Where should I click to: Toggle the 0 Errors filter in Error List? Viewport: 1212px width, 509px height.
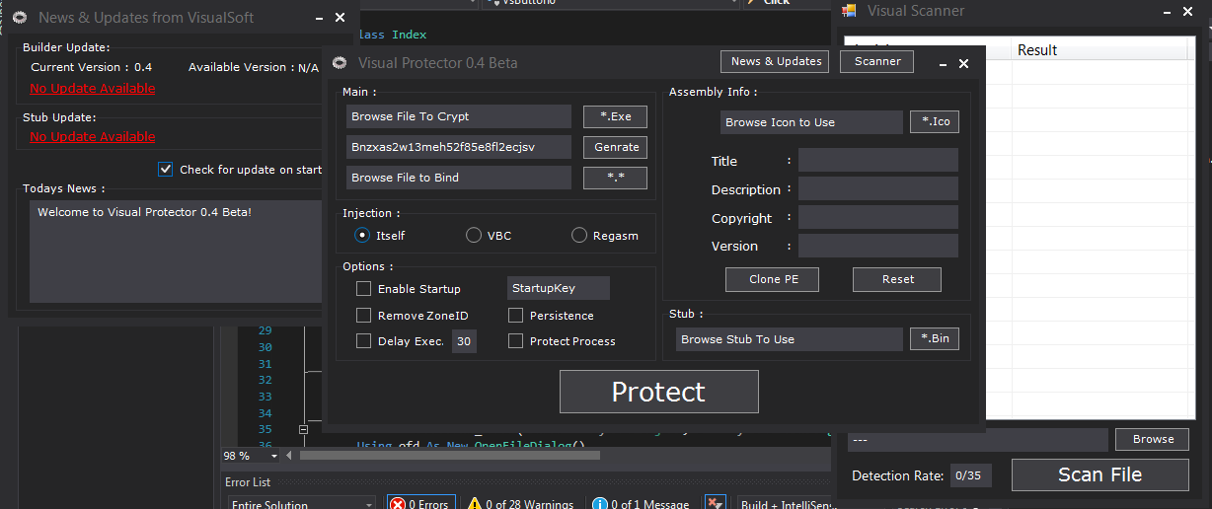[422, 504]
